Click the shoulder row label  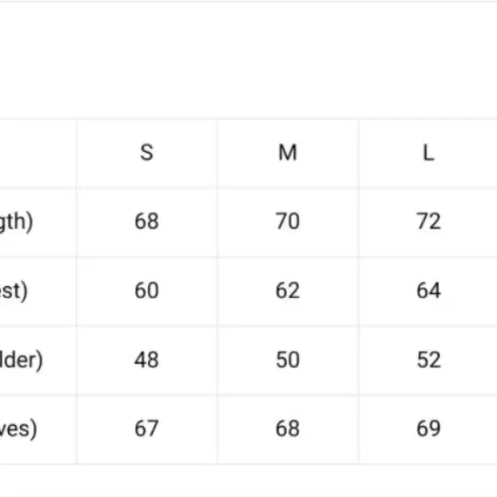click(21, 360)
